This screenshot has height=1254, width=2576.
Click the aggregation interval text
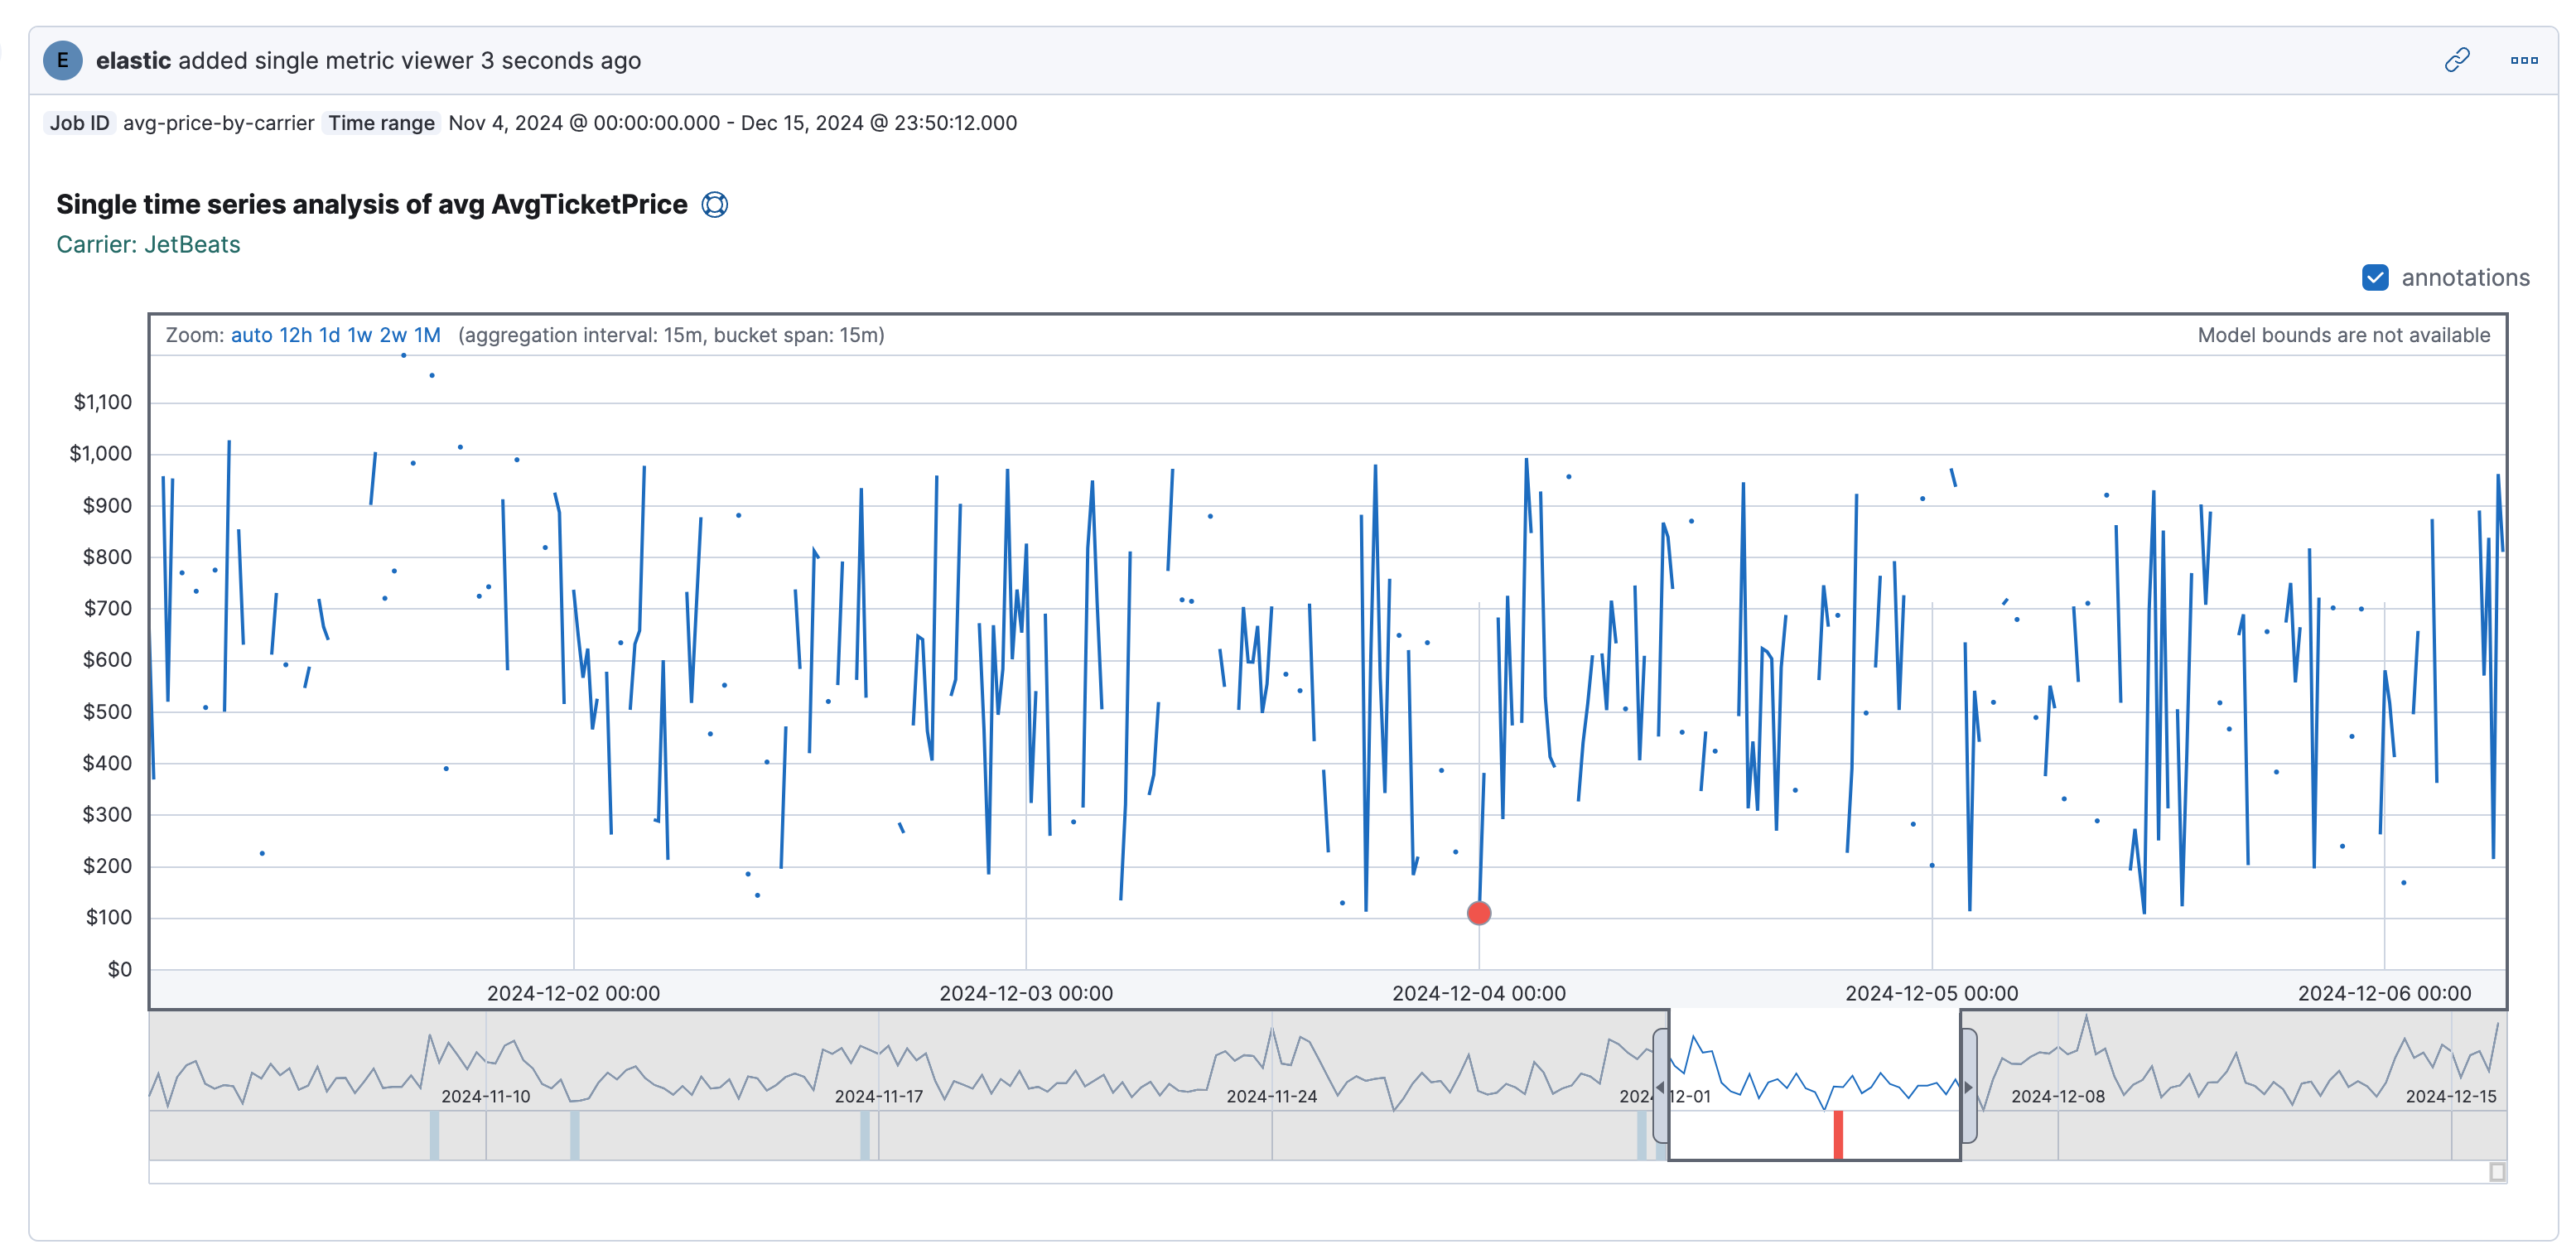coord(671,335)
